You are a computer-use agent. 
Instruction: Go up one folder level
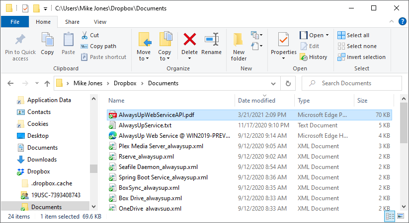[x=47, y=84]
